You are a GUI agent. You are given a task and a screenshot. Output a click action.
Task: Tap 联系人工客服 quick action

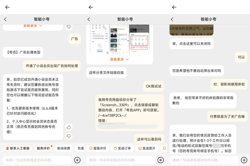pos(17,148)
